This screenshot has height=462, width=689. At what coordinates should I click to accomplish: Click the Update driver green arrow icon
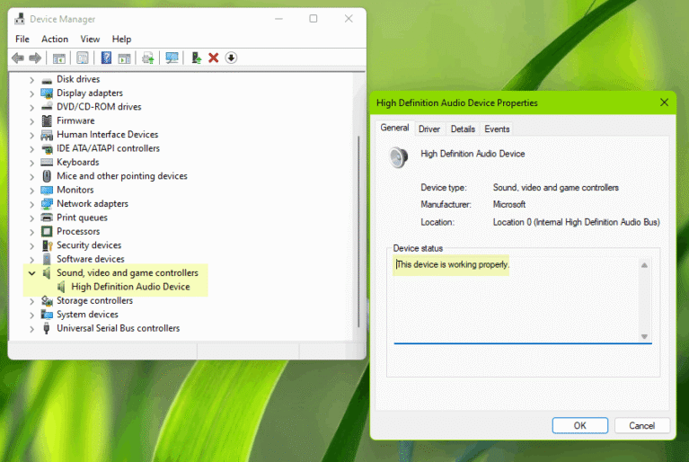tap(196, 58)
